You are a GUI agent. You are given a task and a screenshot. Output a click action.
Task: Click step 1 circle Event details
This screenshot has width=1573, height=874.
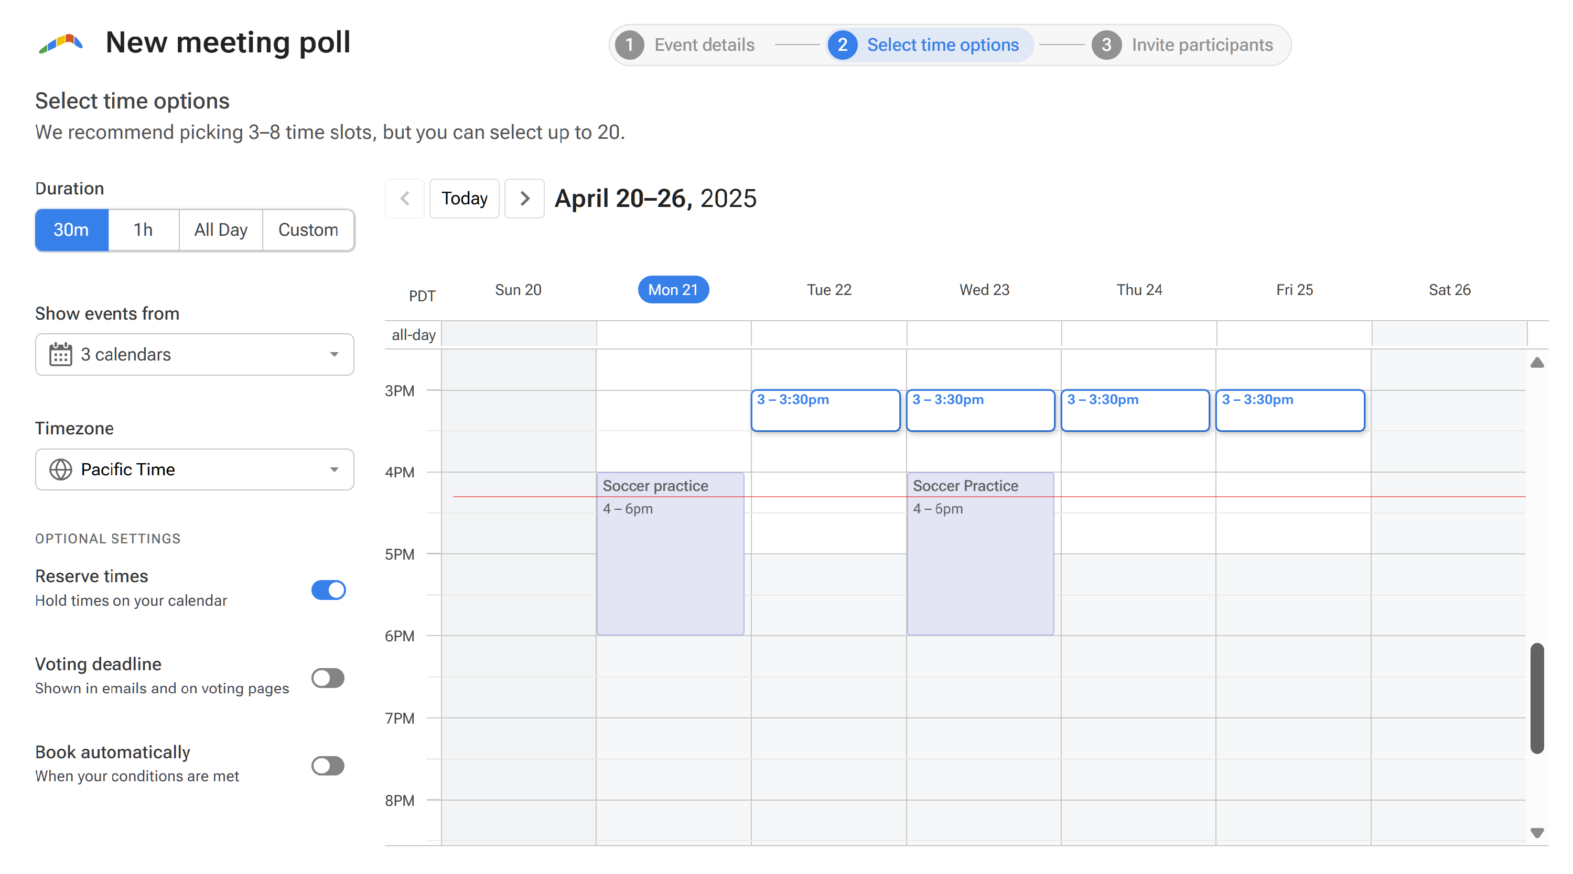630,45
